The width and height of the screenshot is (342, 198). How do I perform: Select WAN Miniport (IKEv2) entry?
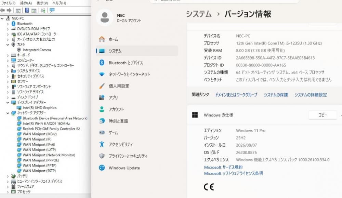[x=40, y=134]
